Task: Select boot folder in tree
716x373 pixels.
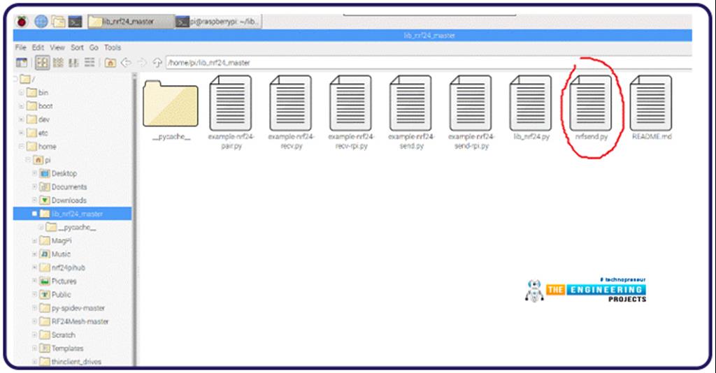Action: point(40,106)
